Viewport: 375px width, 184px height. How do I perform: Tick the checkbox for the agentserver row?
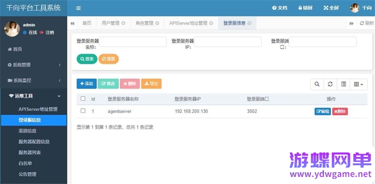click(x=83, y=110)
